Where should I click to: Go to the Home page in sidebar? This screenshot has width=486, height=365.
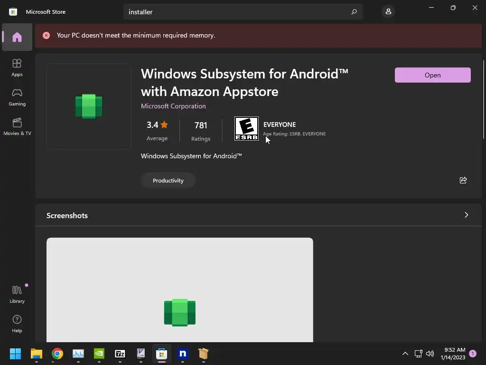click(17, 37)
